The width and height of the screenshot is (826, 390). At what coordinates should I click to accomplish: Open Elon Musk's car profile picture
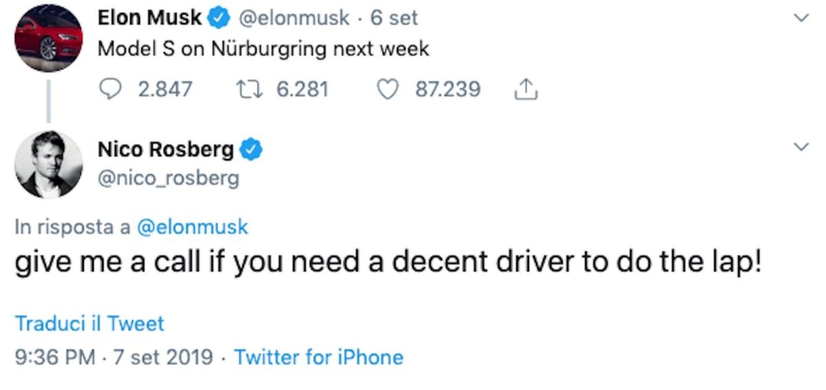coord(49,38)
